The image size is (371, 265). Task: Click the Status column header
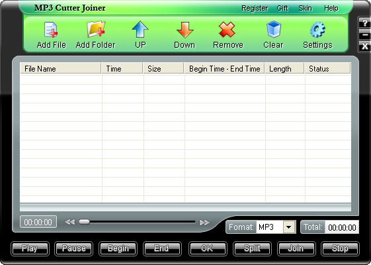coord(328,68)
